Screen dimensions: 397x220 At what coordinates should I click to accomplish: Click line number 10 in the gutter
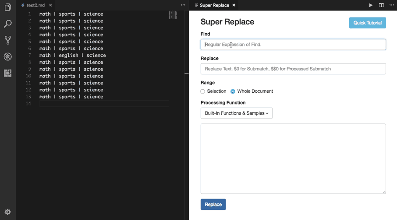(x=28, y=76)
